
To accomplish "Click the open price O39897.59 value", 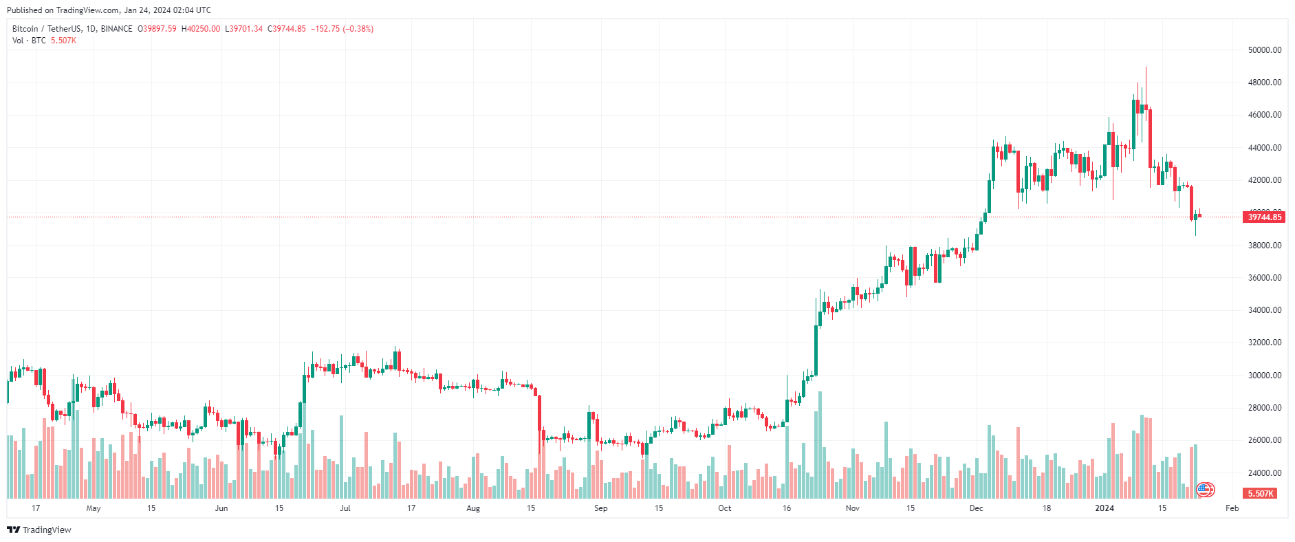I will coord(157,29).
